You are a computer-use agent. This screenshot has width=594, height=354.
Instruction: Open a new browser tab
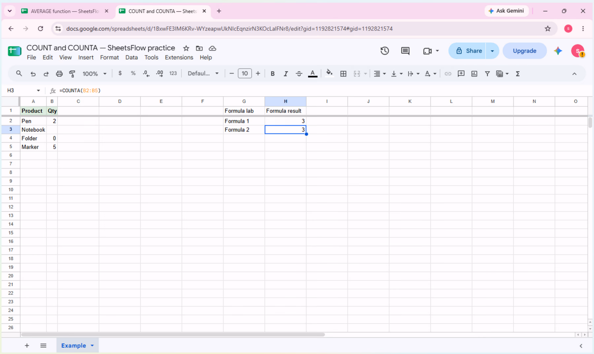pos(219,11)
